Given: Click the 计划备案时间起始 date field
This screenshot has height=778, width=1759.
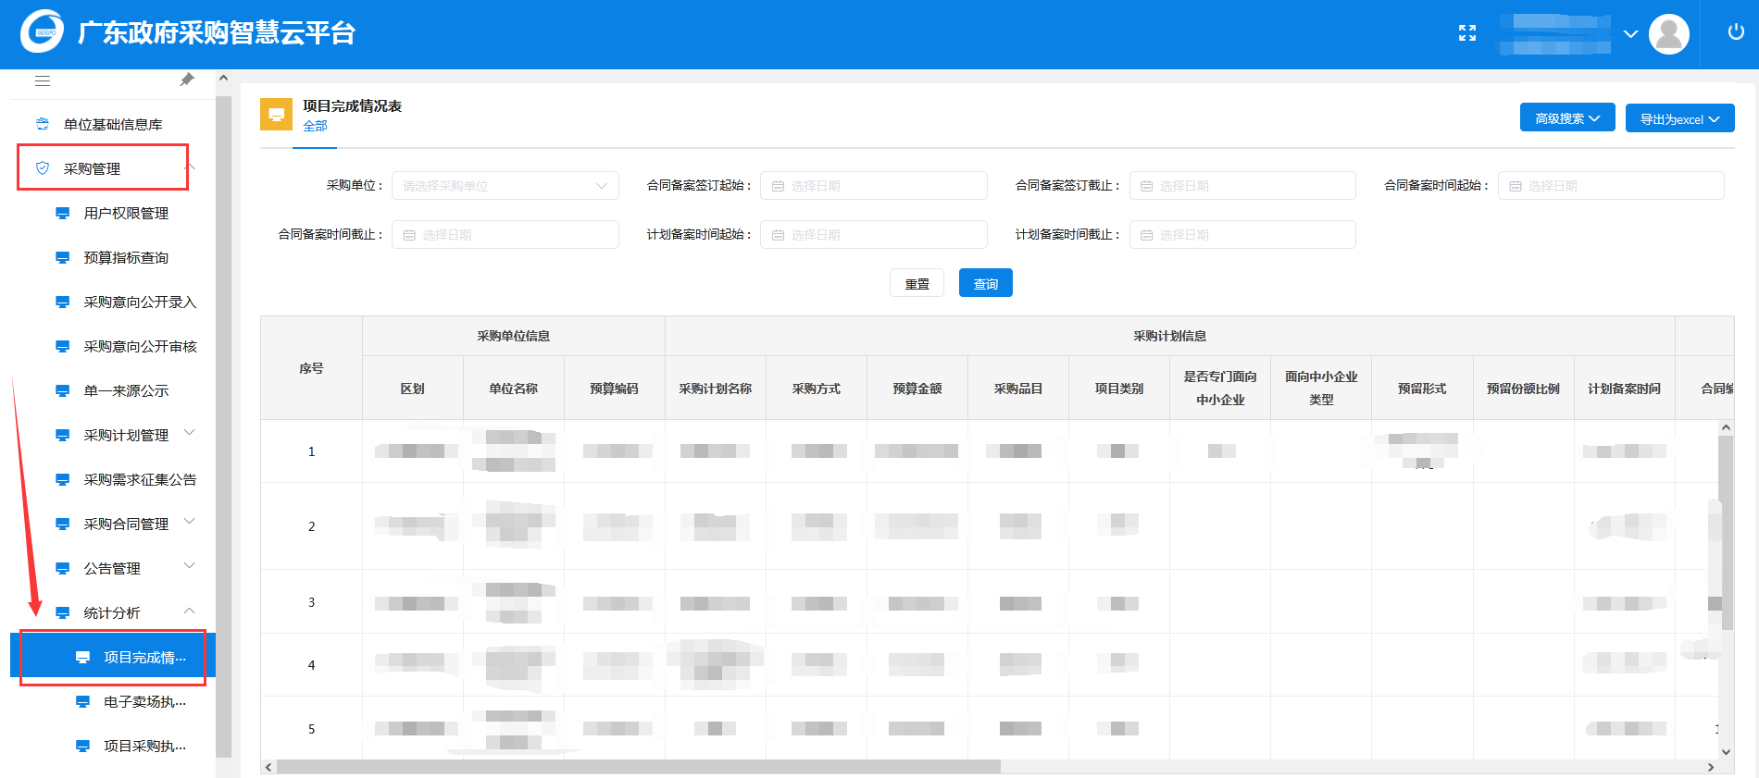Looking at the screenshot, I should (x=874, y=235).
